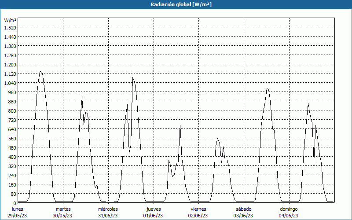Click the 01/06/23 date label
The image size is (352, 220).
point(153,216)
